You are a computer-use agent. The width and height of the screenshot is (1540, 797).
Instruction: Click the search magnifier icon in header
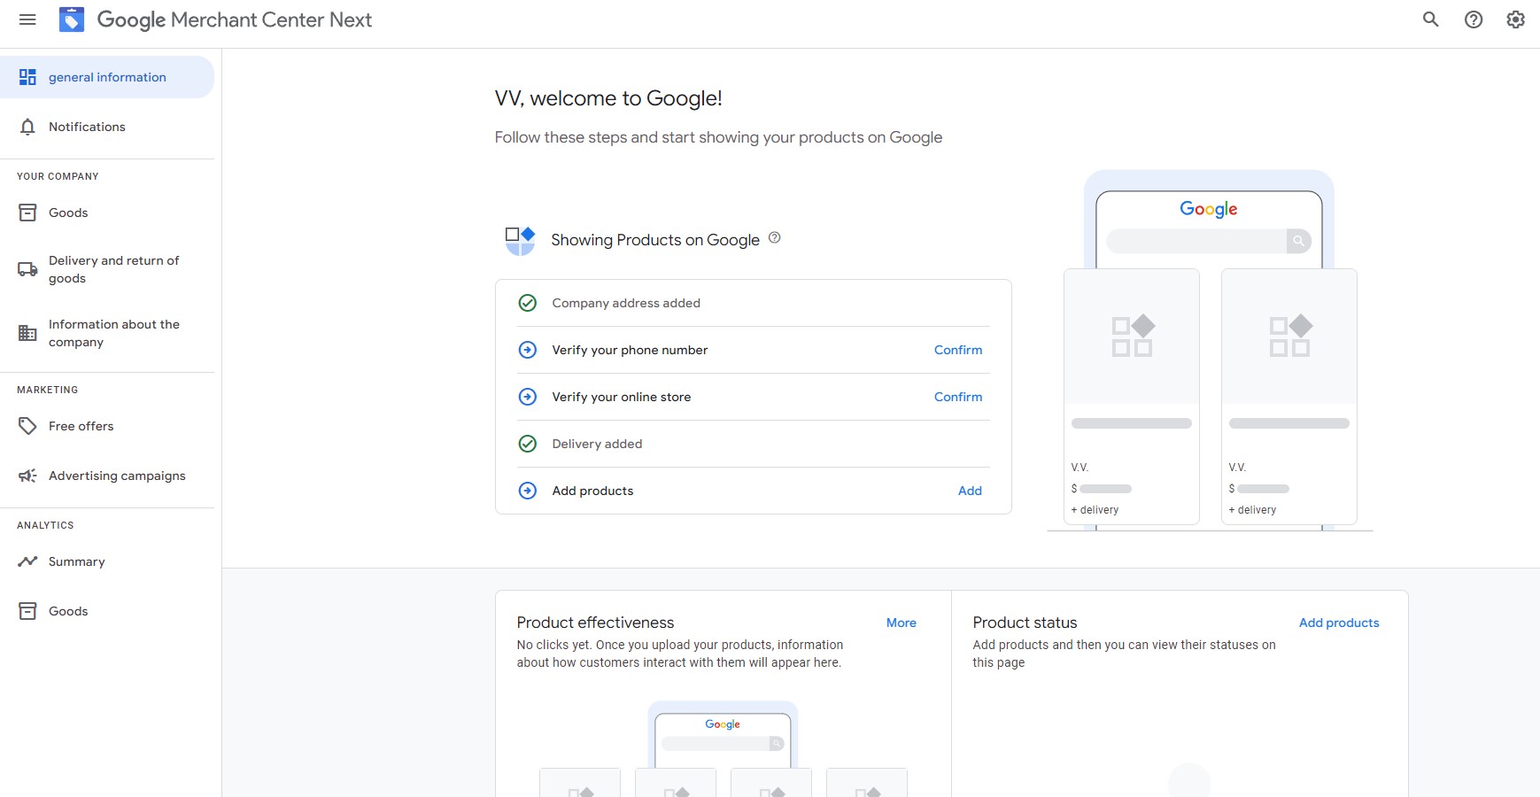point(1430,19)
